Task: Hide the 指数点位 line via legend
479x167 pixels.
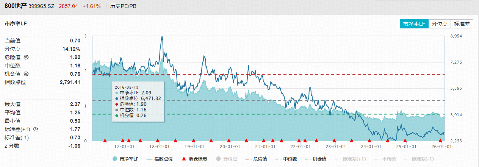Action: [160, 159]
